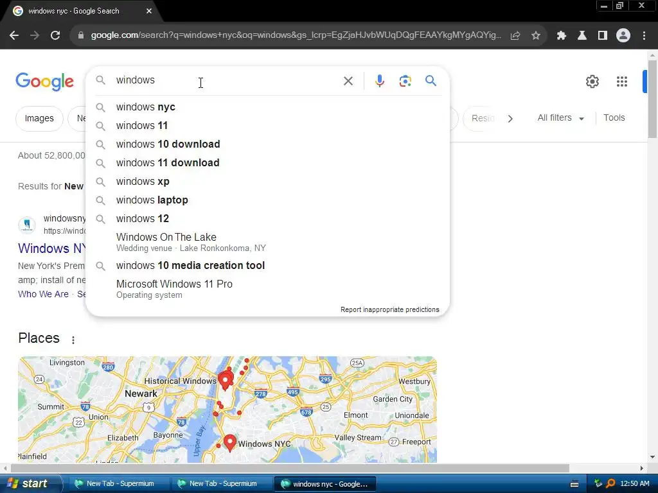658x493 pixels.
Task: Click the Google logo
Action: coord(45,82)
